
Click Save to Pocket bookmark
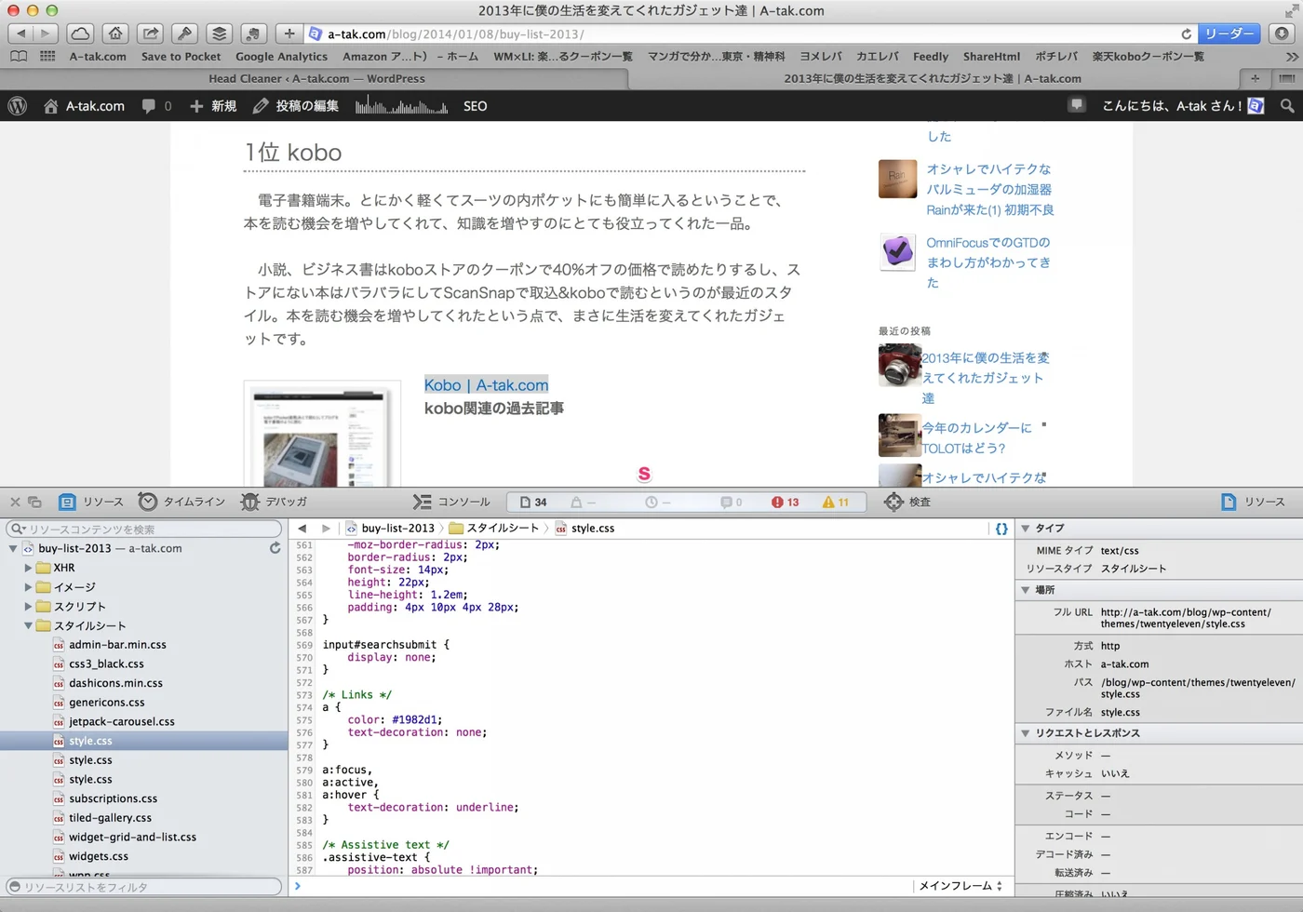pyautogui.click(x=181, y=57)
